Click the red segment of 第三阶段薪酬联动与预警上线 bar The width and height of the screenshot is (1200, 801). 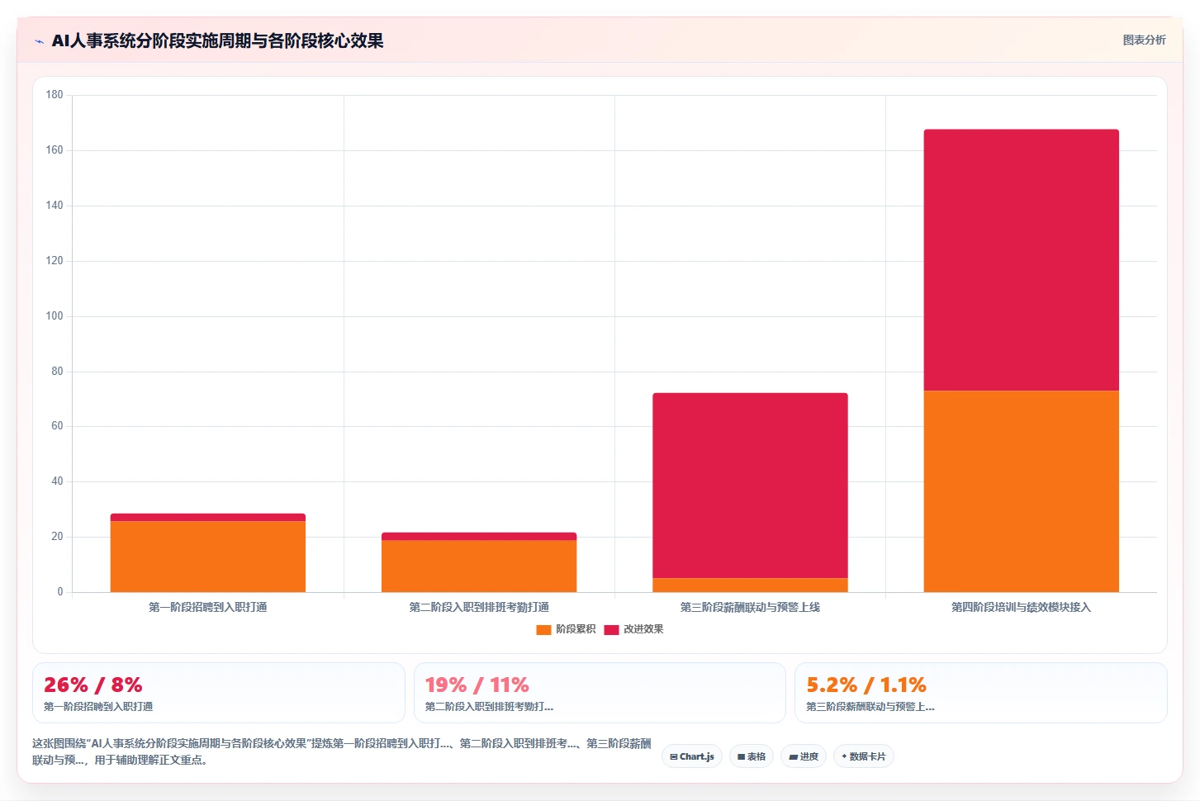point(750,486)
